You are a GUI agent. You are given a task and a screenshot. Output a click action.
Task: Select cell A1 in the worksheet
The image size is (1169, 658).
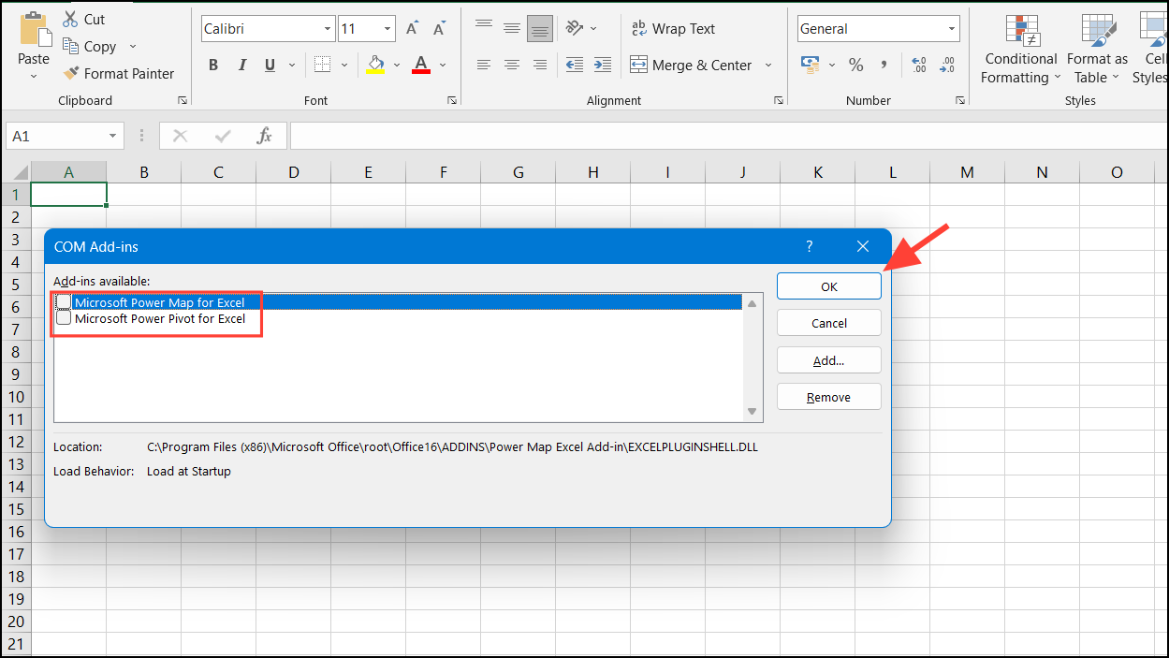coord(69,194)
